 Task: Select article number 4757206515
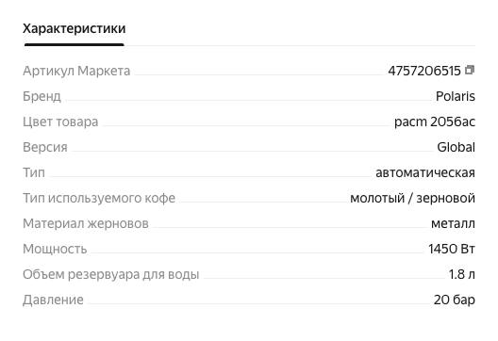[x=424, y=71]
